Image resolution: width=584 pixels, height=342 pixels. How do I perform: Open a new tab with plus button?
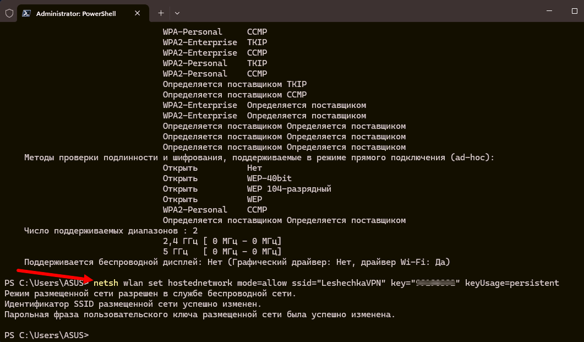(161, 13)
